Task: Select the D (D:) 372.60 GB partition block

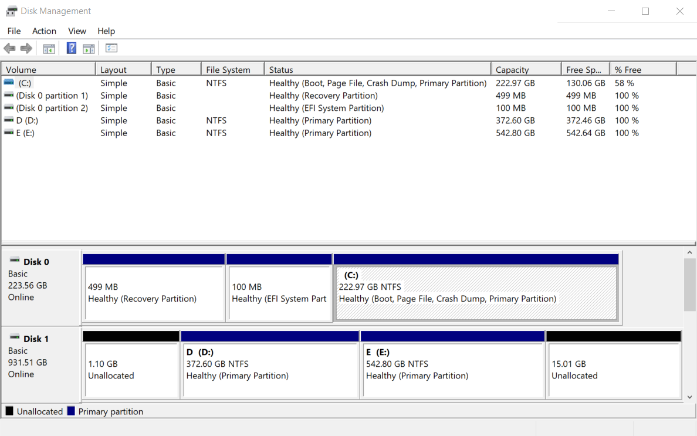Action: (x=270, y=369)
